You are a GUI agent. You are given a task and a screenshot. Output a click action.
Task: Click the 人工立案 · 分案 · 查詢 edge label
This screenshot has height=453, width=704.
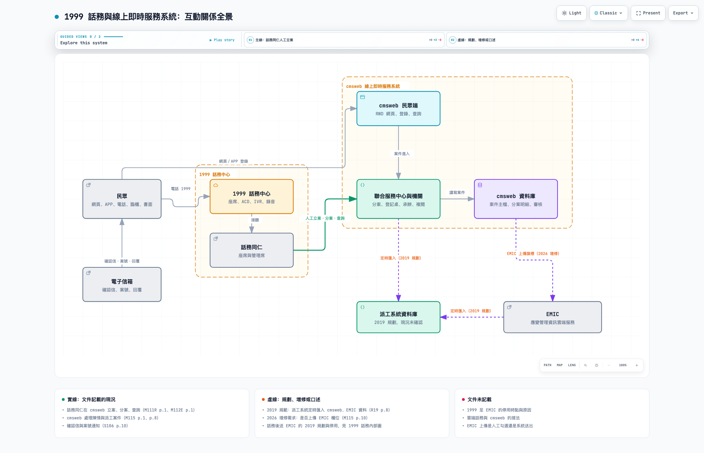(x=325, y=218)
